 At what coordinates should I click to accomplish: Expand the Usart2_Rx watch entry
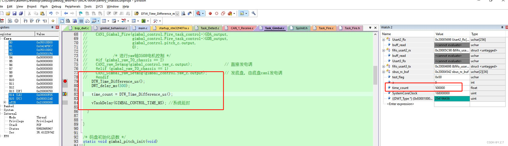point(383,40)
